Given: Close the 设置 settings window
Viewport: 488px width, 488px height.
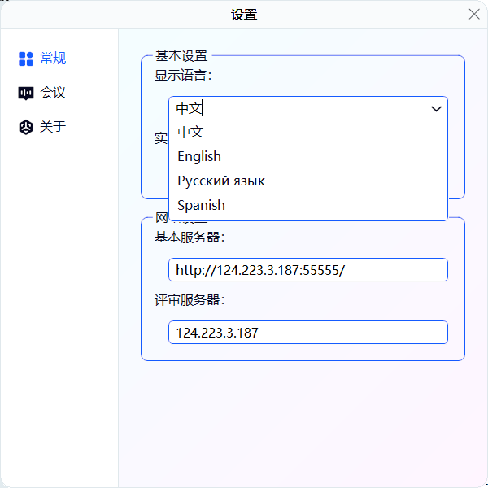Looking at the screenshot, I should point(474,14).
